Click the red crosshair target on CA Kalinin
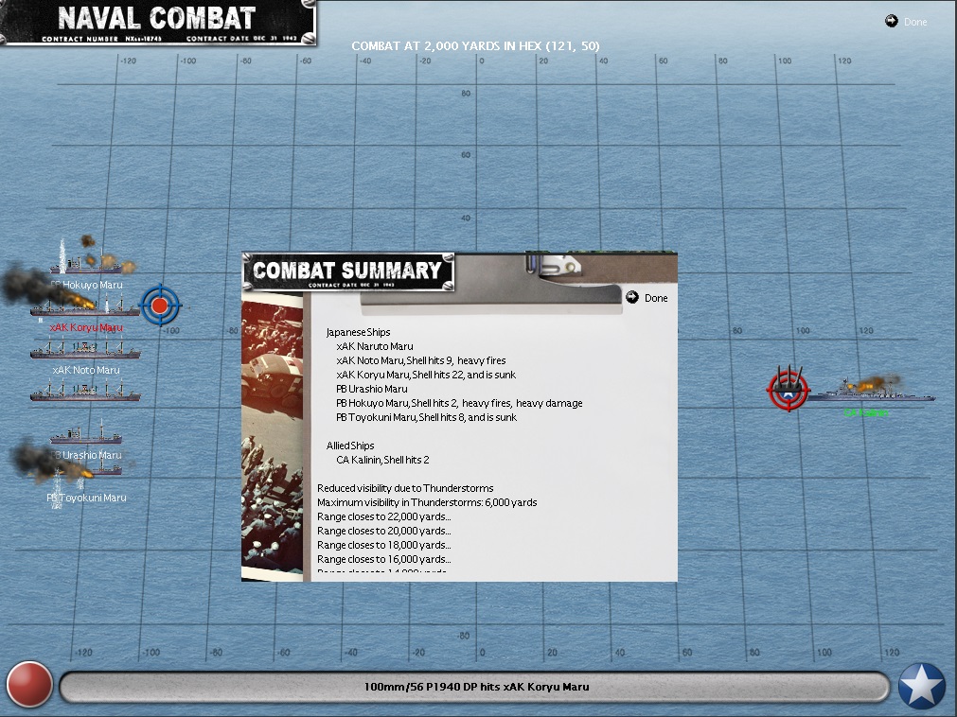The width and height of the screenshot is (957, 717). pos(788,389)
